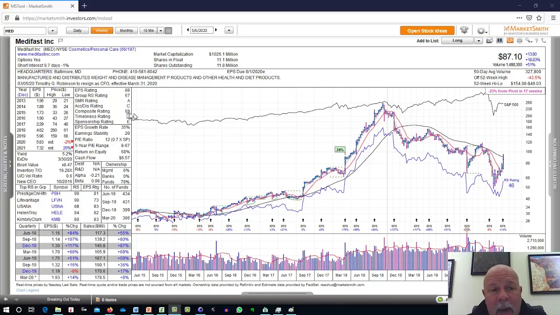The height and width of the screenshot is (315, 560).
Task: Click Open Stock Ideas button
Action: pyautogui.click(x=427, y=31)
